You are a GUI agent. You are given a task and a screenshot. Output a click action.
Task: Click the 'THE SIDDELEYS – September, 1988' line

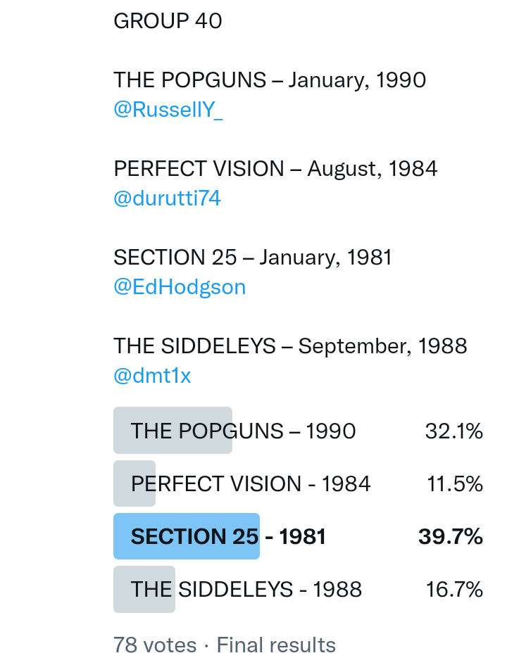coord(290,346)
